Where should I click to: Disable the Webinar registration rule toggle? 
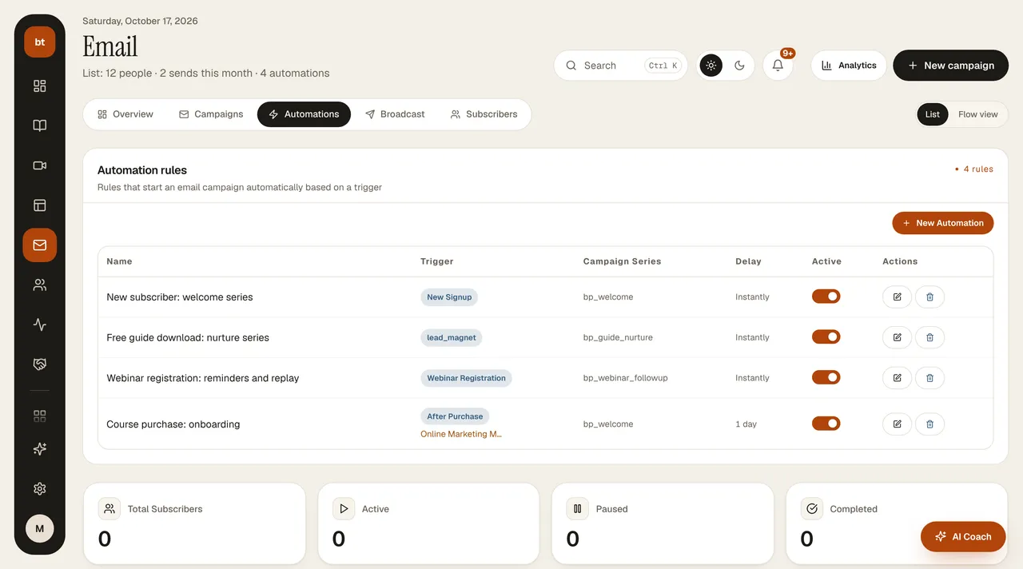click(x=826, y=377)
